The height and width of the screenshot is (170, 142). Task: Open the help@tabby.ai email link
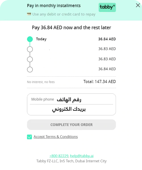pos(82,156)
